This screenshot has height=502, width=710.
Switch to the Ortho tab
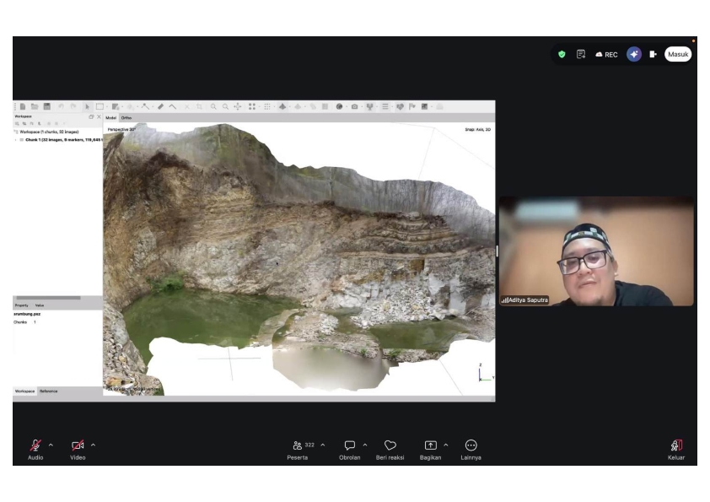point(126,118)
